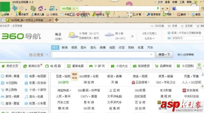
Task: Click the green lightning speed icon in address bar
Action: (x=158, y=8)
